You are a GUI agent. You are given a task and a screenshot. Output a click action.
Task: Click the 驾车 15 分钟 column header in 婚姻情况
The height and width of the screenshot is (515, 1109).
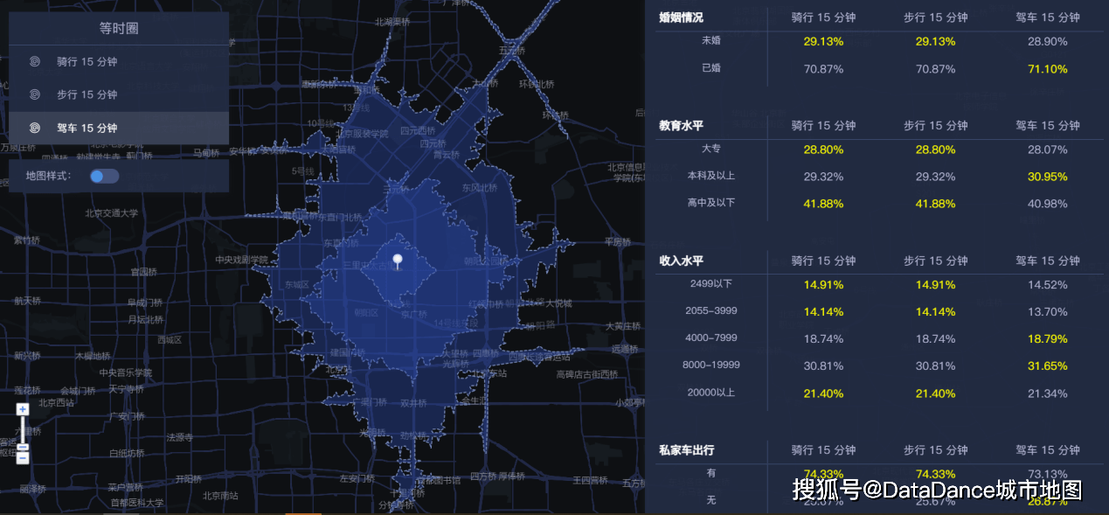[1048, 17]
